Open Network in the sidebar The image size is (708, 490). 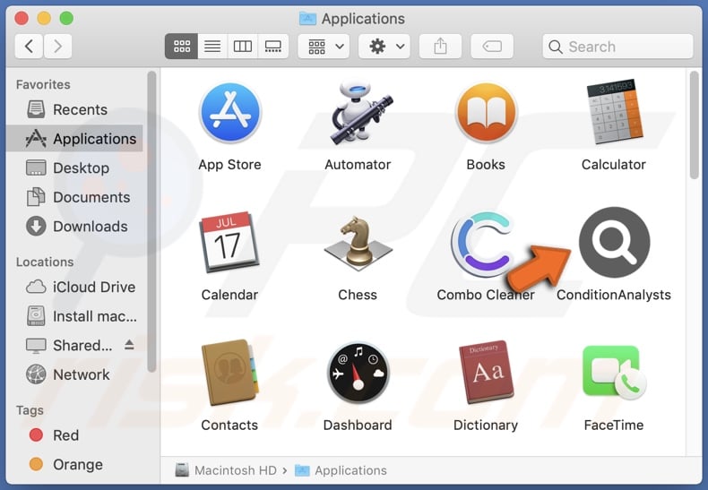pyautogui.click(x=75, y=374)
